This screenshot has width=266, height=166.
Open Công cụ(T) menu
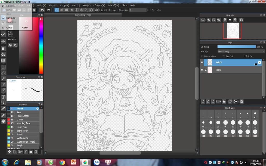(x=99, y=5)
